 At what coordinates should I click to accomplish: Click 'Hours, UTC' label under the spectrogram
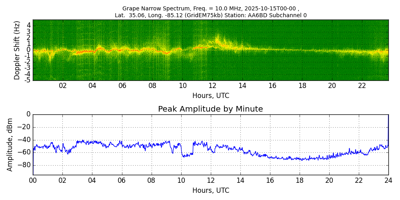[210, 96]
